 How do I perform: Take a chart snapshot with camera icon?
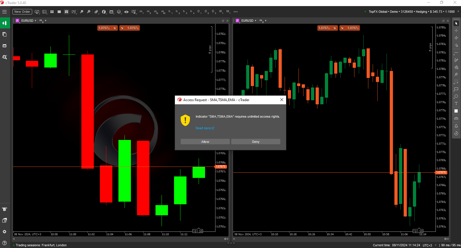pos(456,118)
